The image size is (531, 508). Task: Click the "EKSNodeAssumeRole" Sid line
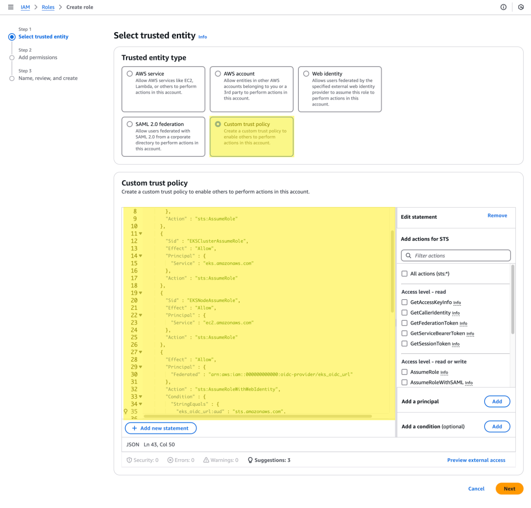click(203, 300)
